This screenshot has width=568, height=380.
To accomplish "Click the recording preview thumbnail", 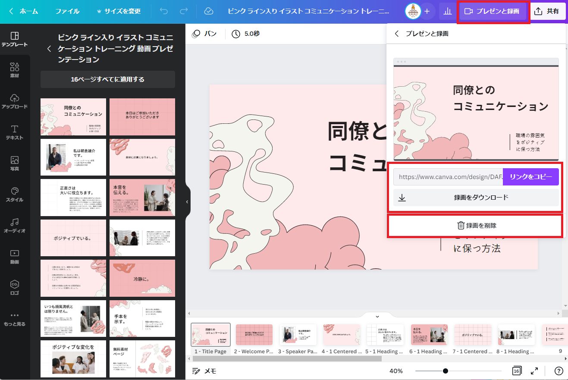I will [x=476, y=110].
